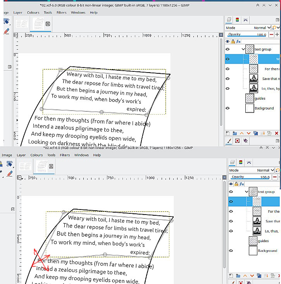Collapse the upper text group layer

pos(243,49)
